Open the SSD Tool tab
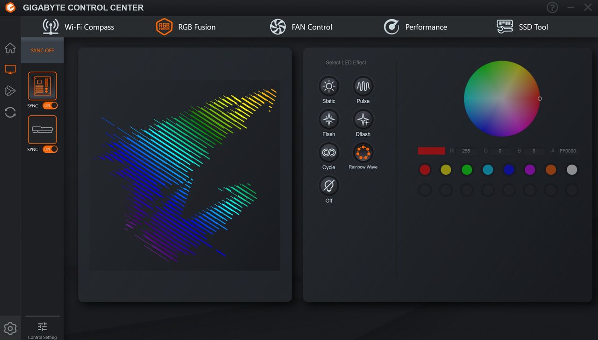This screenshot has width=598, height=340. pos(522,27)
